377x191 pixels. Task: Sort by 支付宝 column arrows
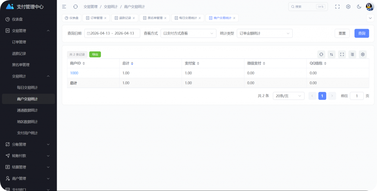198,63
